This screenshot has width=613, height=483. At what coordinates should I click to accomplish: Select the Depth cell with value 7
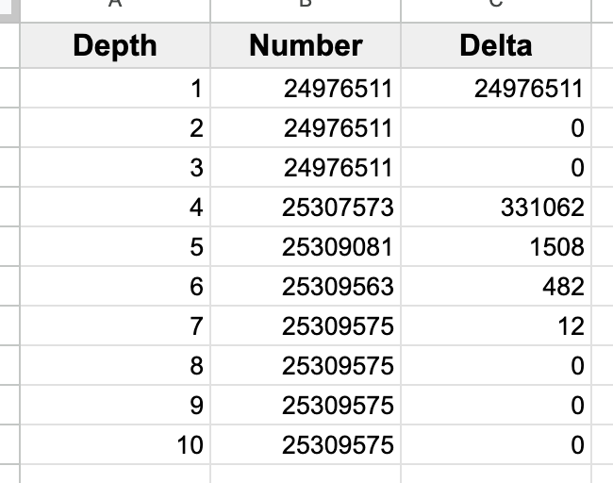coord(114,325)
